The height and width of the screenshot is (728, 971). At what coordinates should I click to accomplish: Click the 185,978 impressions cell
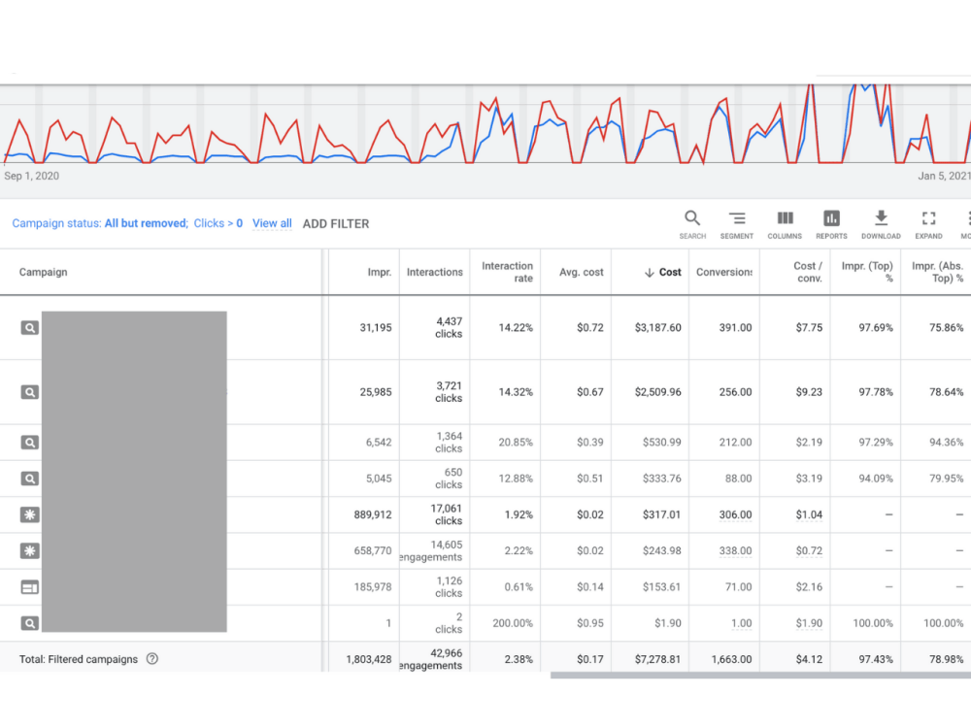pos(373,587)
